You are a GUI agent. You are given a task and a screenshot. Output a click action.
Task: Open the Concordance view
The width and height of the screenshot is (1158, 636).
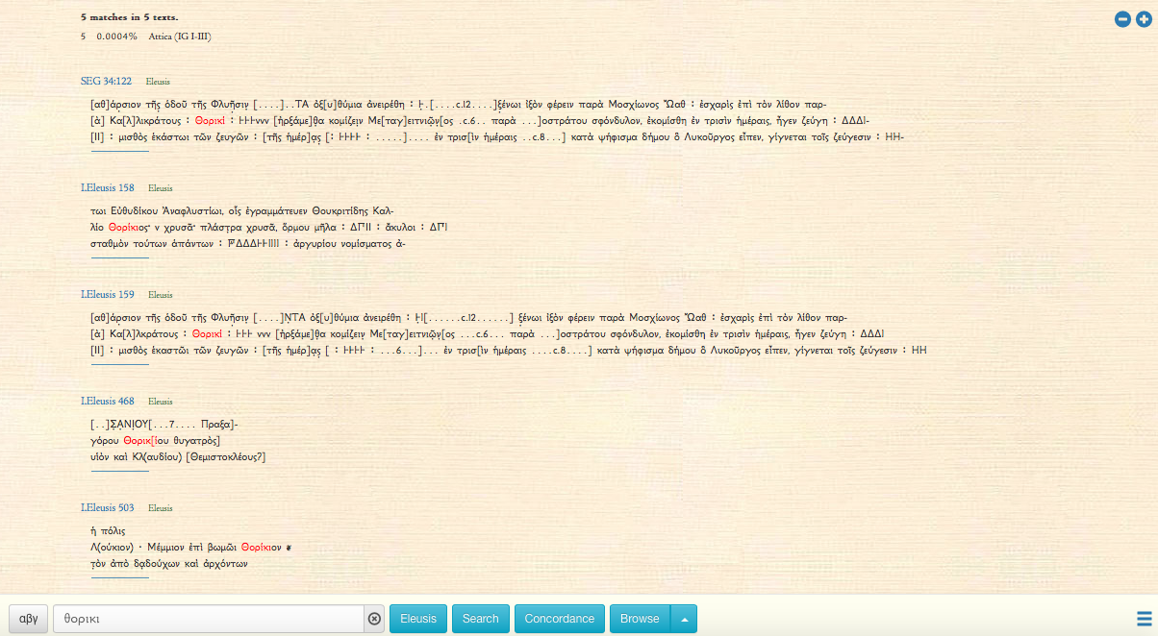pyautogui.click(x=559, y=619)
